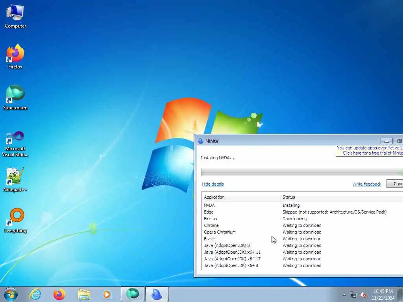Click the Ninite free trial tooltip banner
This screenshot has width=403, height=302.
coord(369,151)
